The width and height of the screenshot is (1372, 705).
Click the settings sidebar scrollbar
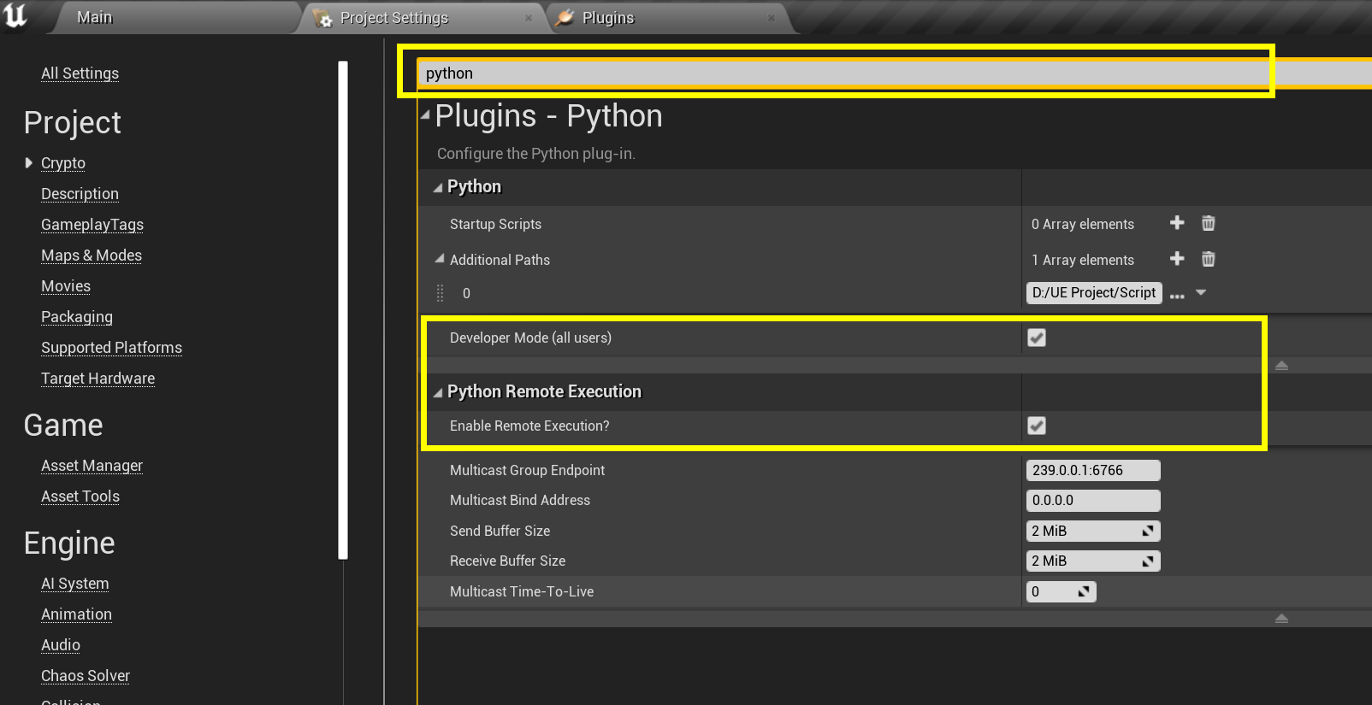point(343,309)
